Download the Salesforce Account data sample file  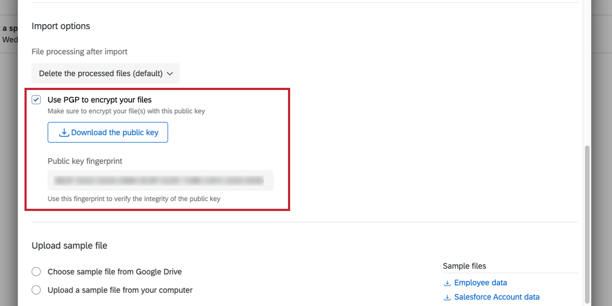pos(497,297)
